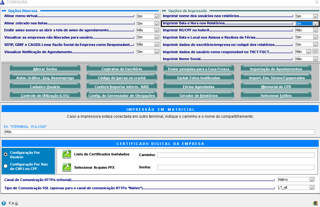Open Canal de Comunicação HTTPs dropdown
Image resolution: width=320 pixels, height=207 pixels.
[x=312, y=180]
